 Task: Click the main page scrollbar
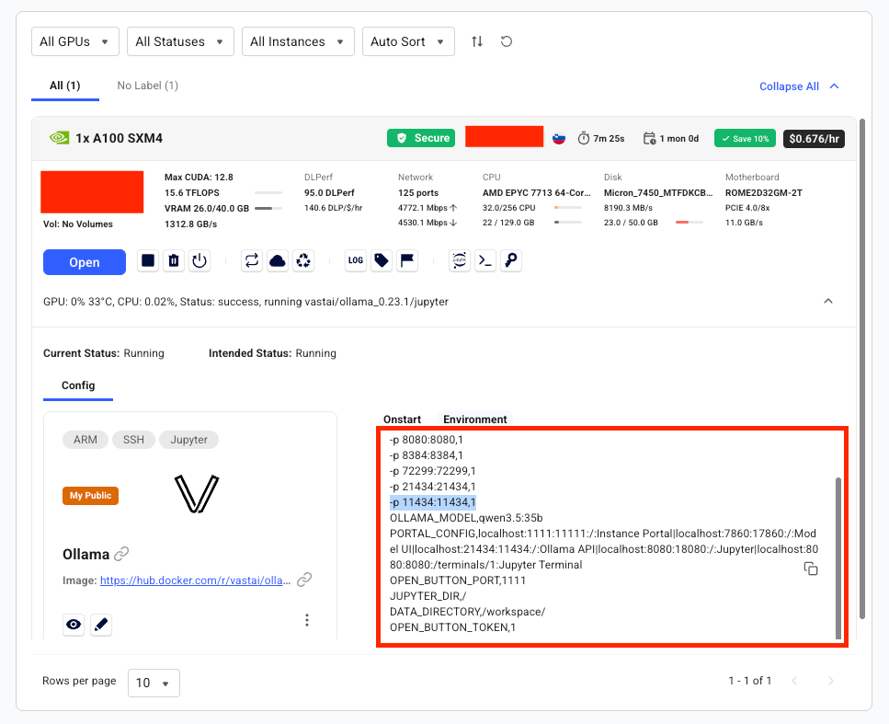tap(862, 369)
